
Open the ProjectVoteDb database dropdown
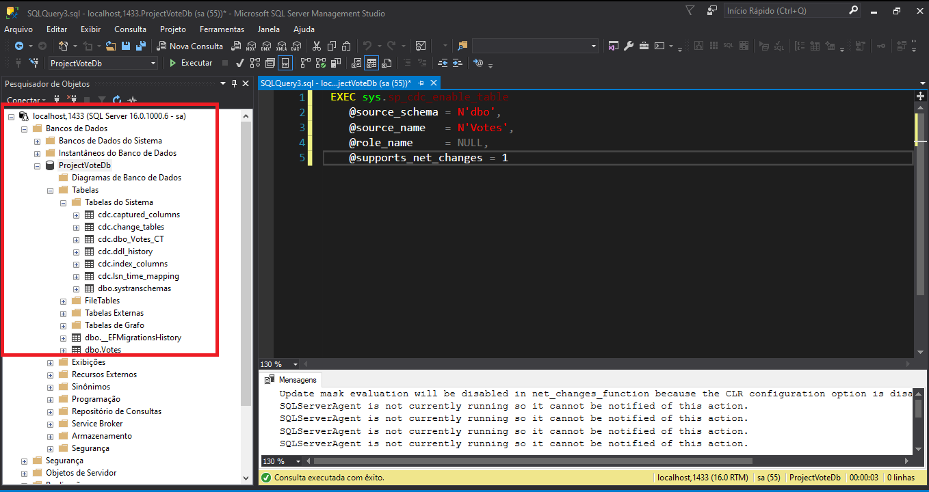coord(153,63)
